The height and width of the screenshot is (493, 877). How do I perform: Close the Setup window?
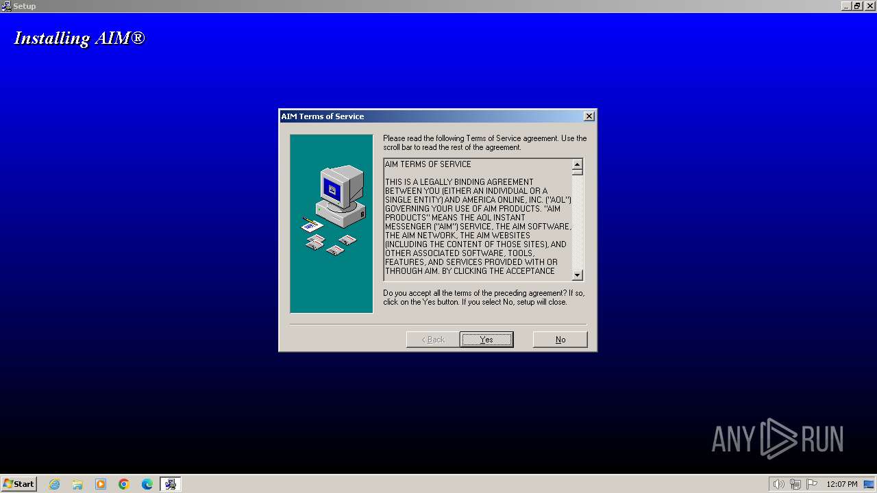click(869, 6)
